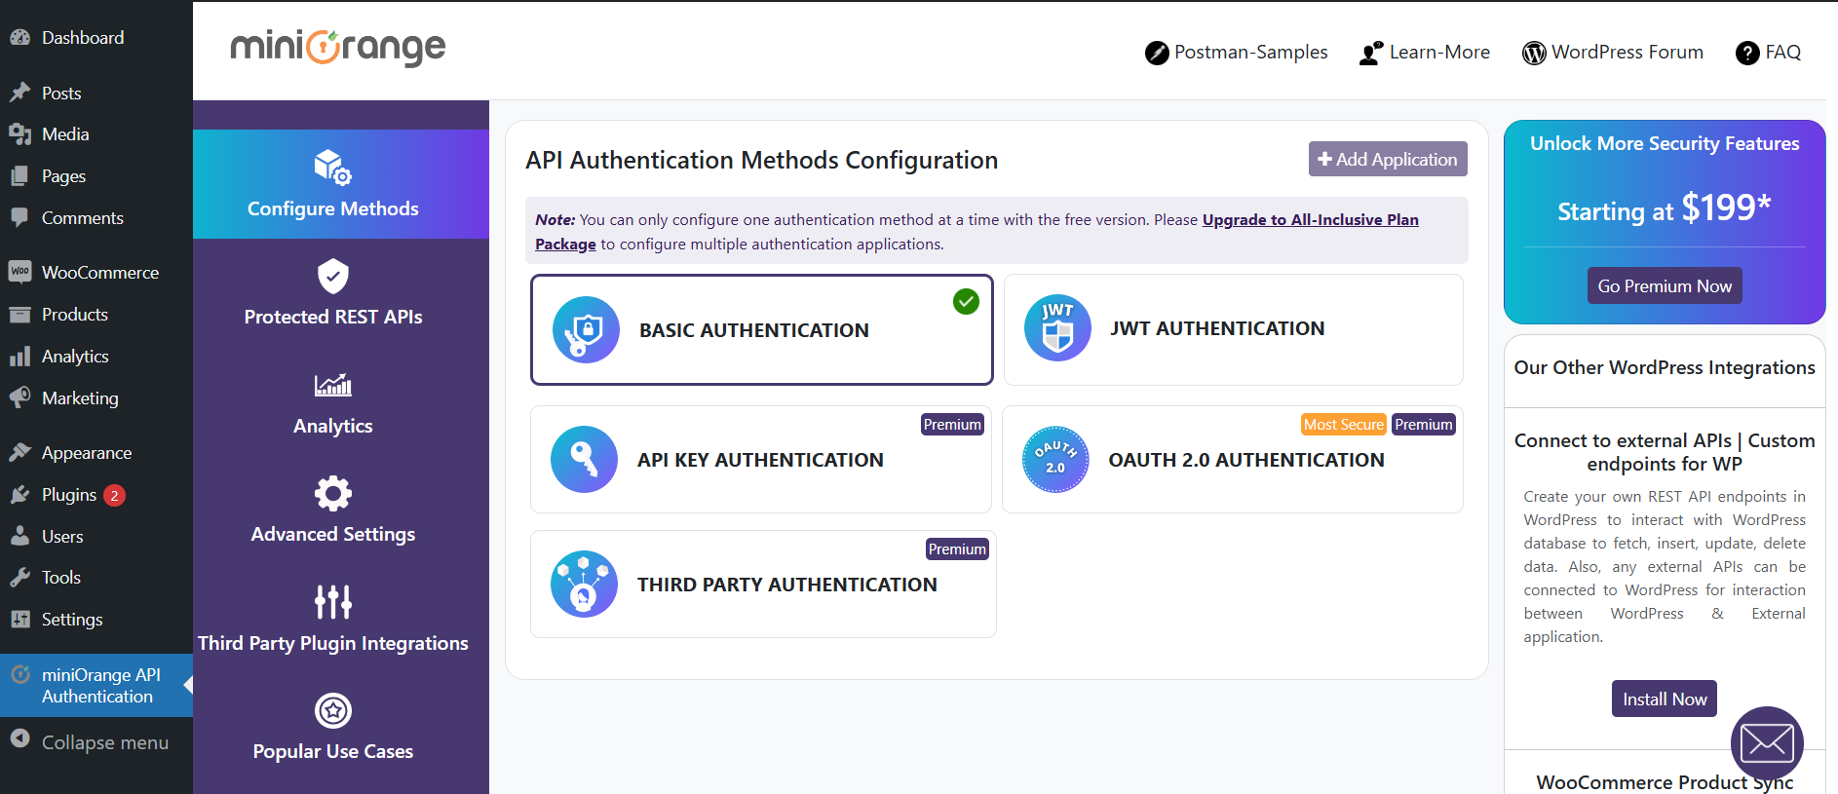Click the Advanced Settings gear icon
This screenshot has width=1838, height=794.
click(x=333, y=494)
